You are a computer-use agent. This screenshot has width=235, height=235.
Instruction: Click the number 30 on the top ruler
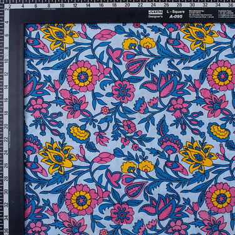[192, 6]
